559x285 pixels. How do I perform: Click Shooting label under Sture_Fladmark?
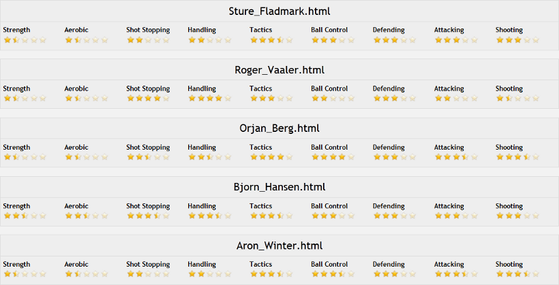[509, 30]
